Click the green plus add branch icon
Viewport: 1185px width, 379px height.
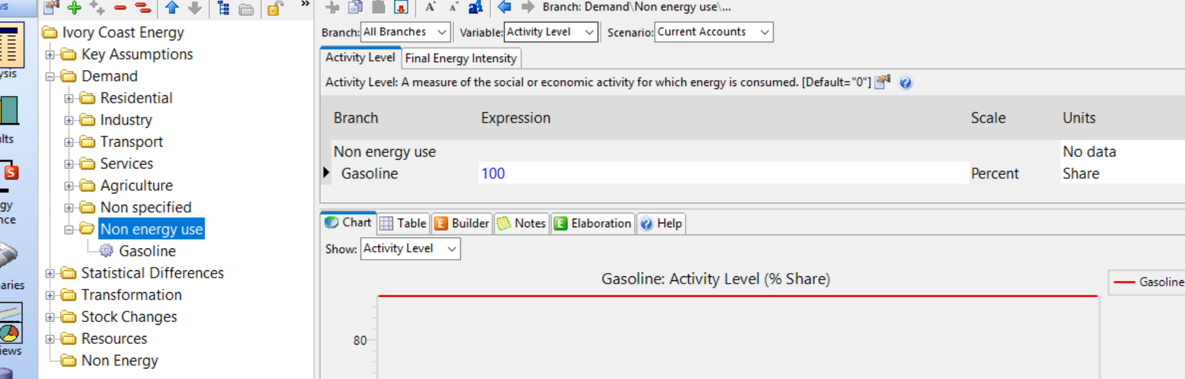point(74,8)
